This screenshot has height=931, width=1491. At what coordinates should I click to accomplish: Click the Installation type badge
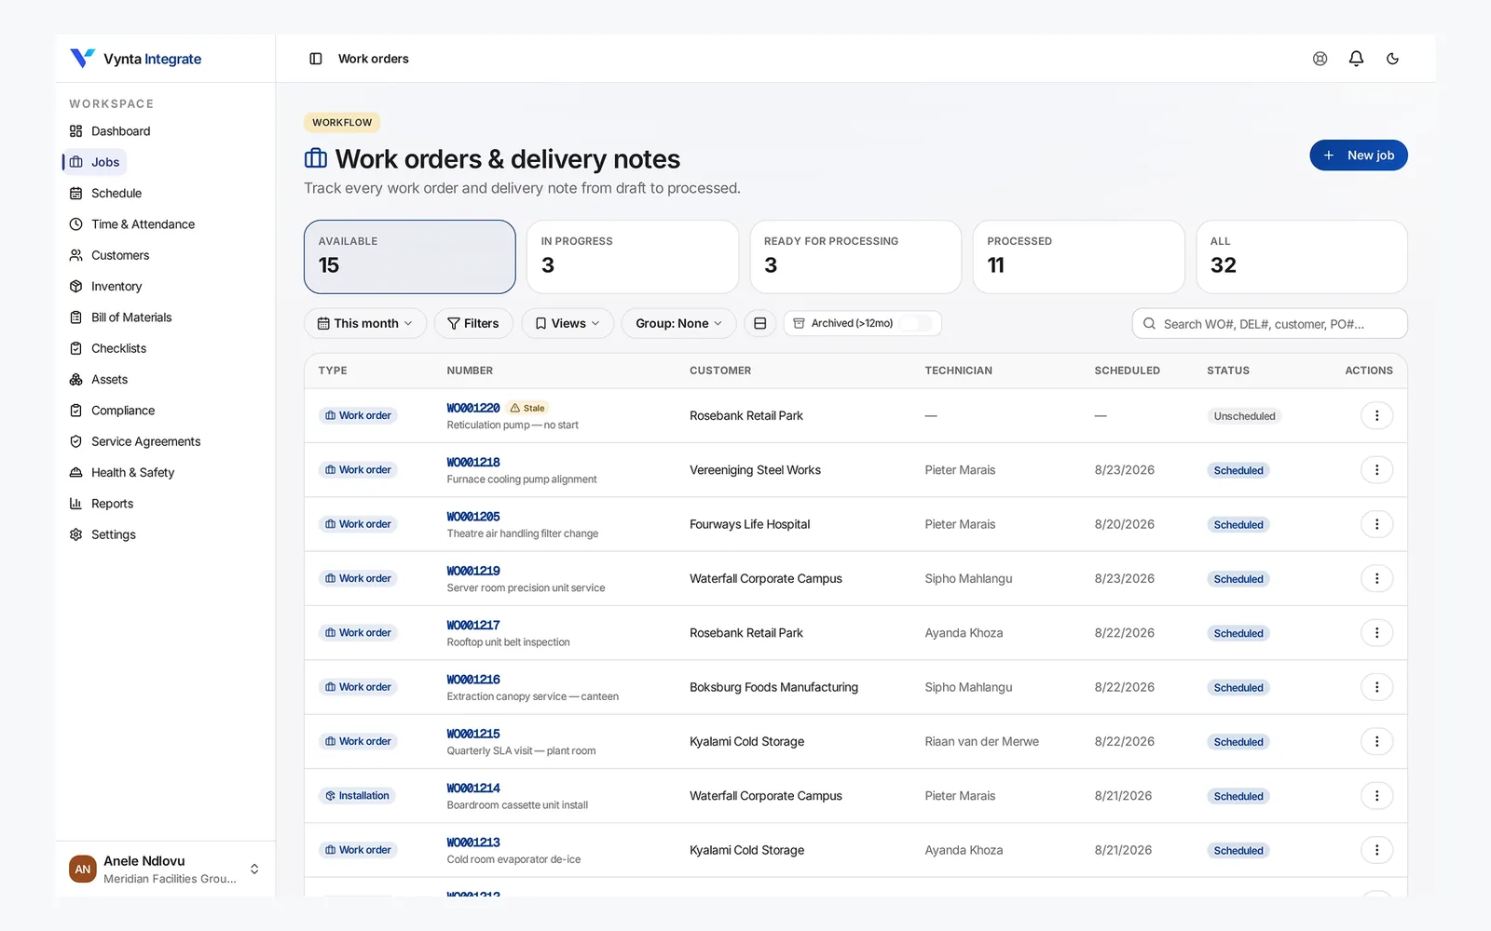(x=357, y=796)
